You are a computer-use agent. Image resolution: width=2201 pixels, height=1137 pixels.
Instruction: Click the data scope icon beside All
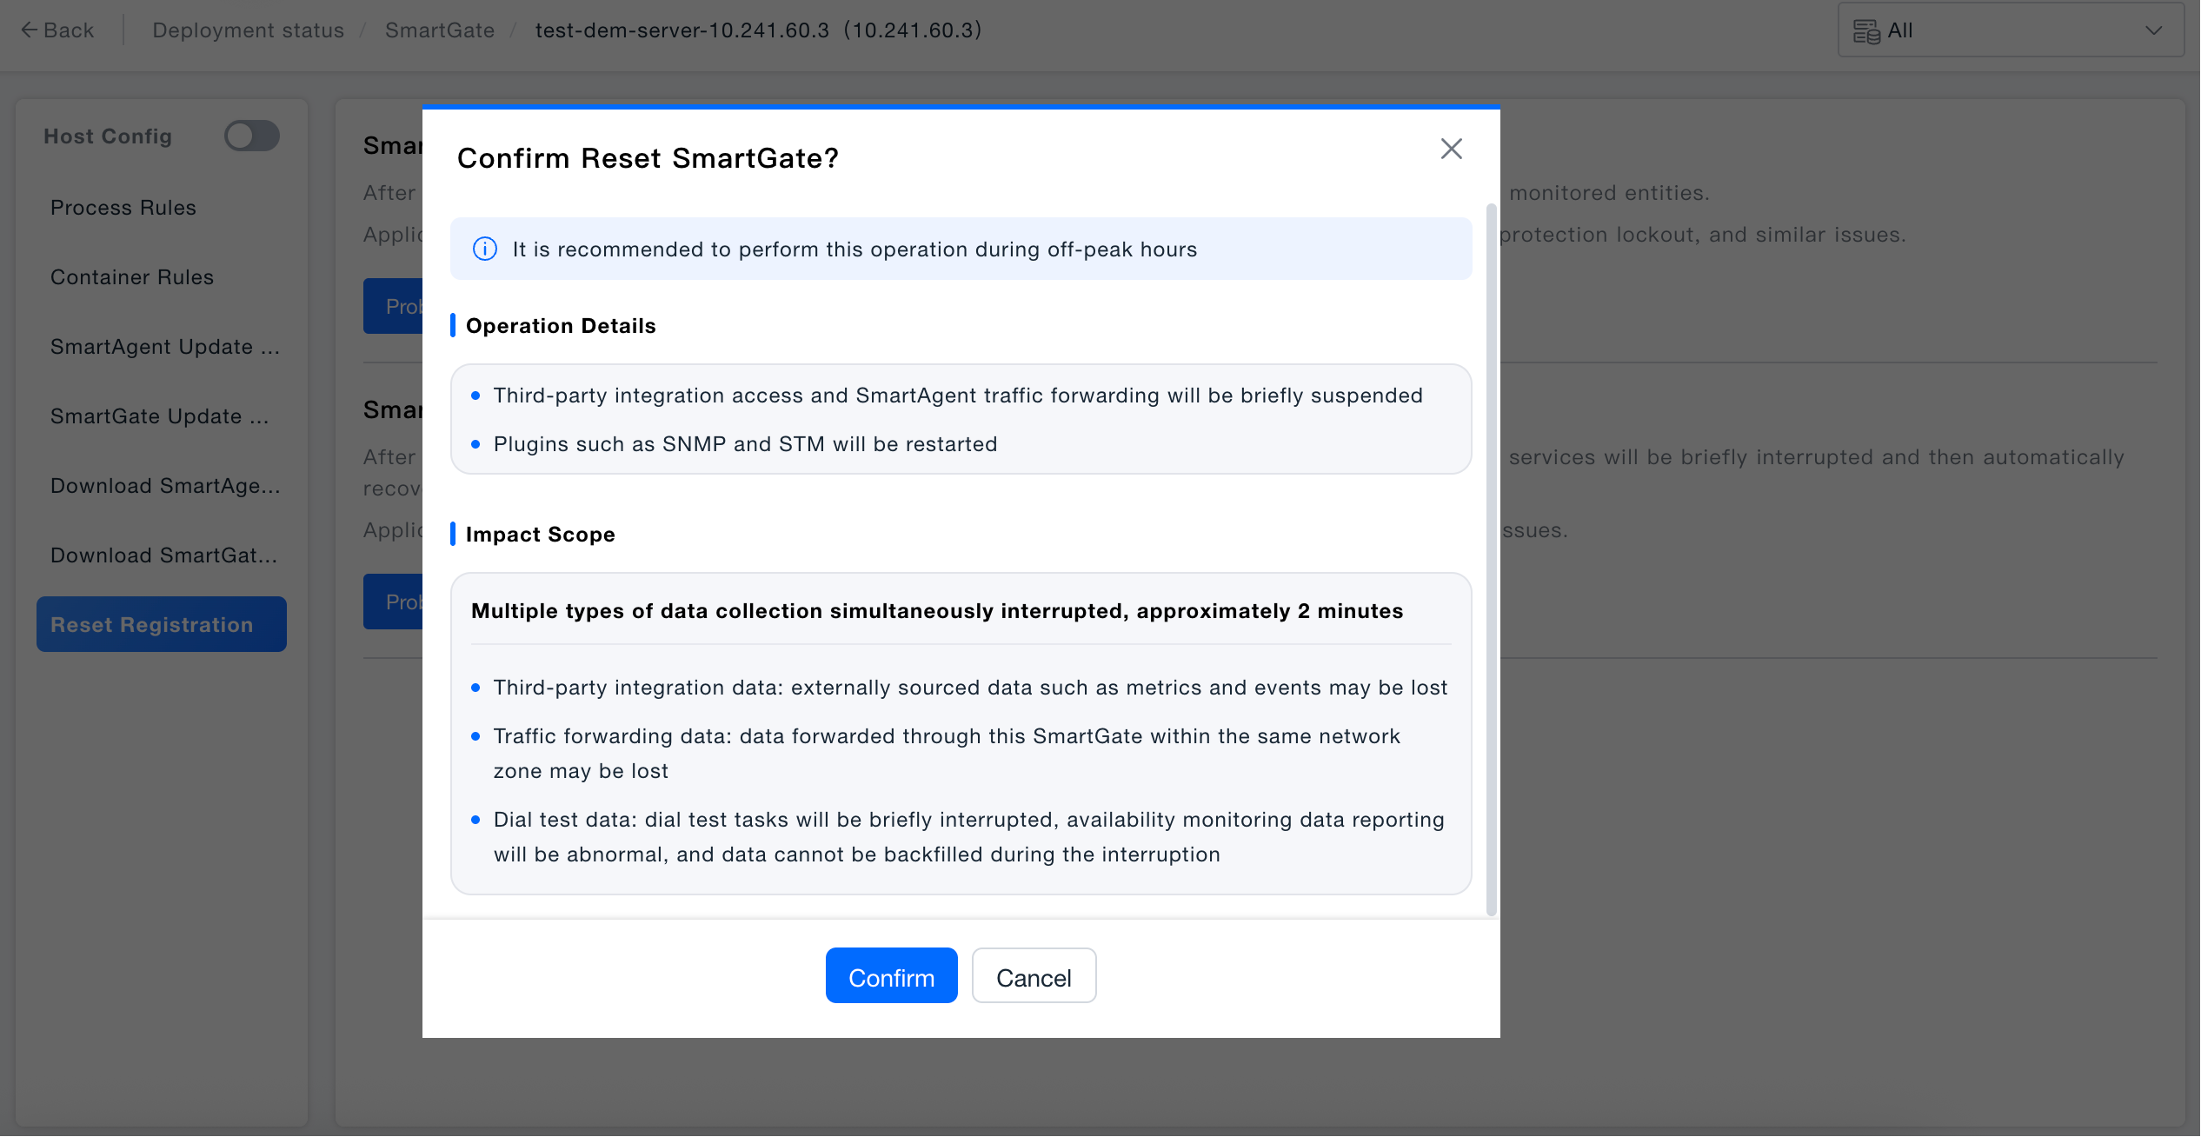tap(1866, 31)
